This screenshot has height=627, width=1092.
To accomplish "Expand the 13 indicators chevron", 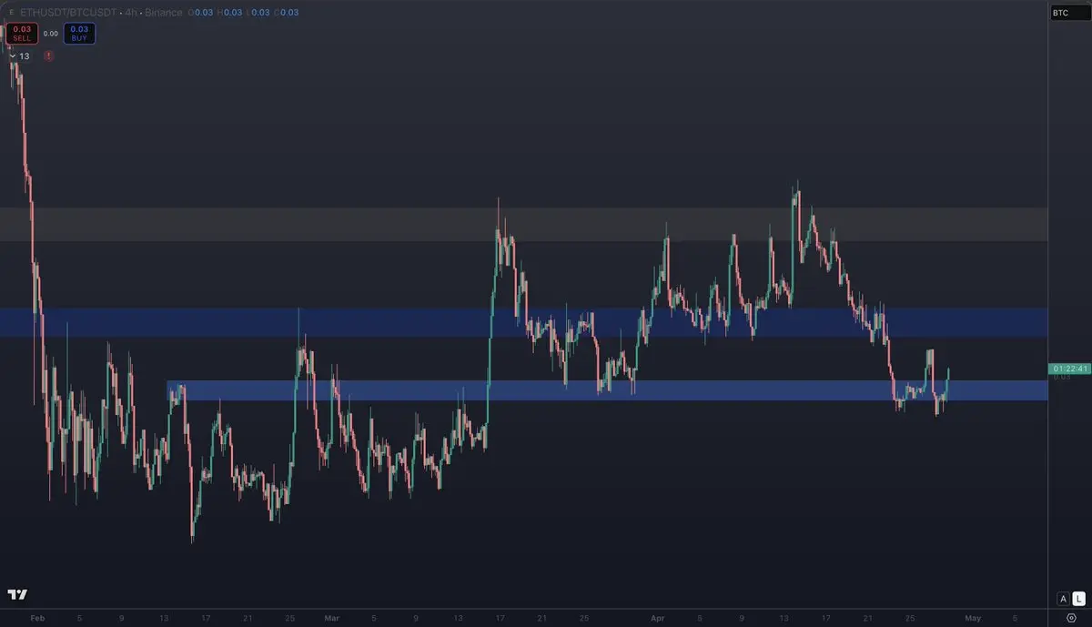I will [x=13, y=56].
